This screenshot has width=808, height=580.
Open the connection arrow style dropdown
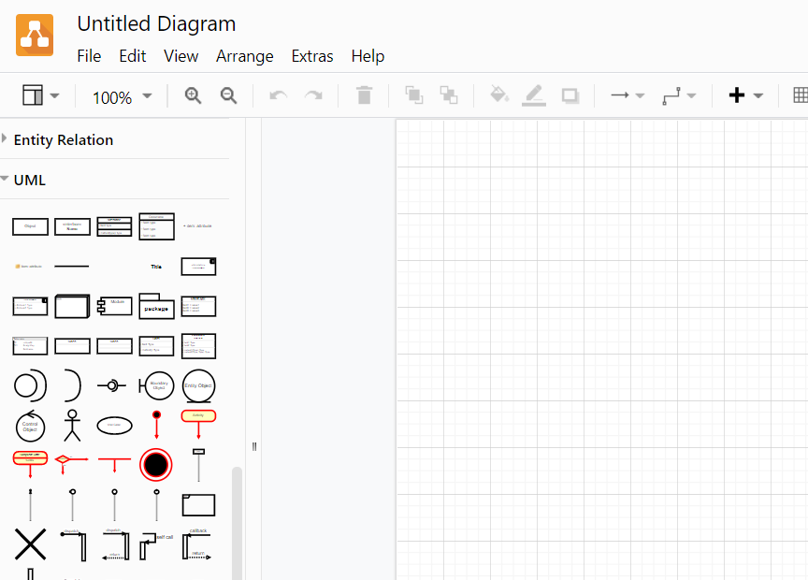pyautogui.click(x=628, y=95)
